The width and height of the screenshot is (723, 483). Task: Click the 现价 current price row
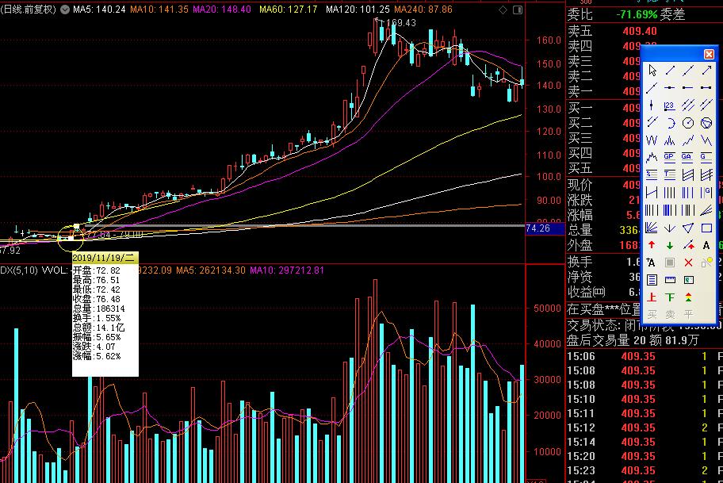click(x=603, y=185)
